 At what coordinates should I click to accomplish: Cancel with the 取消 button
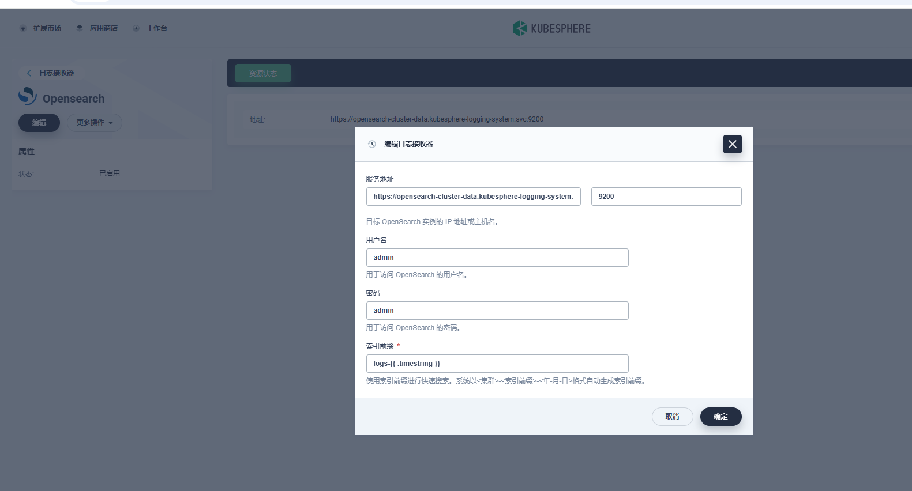pos(672,417)
